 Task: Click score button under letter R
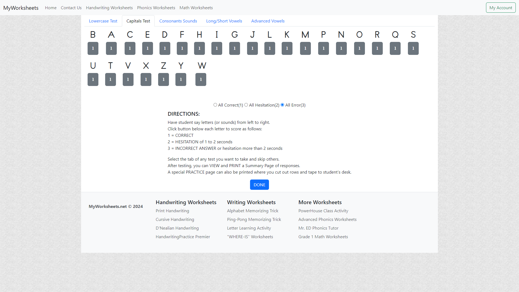coord(377,48)
